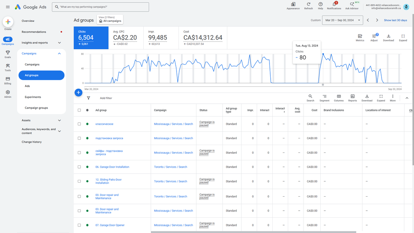The height and width of the screenshot is (233, 414).
Task: Click Add filter field
Action: (106, 98)
